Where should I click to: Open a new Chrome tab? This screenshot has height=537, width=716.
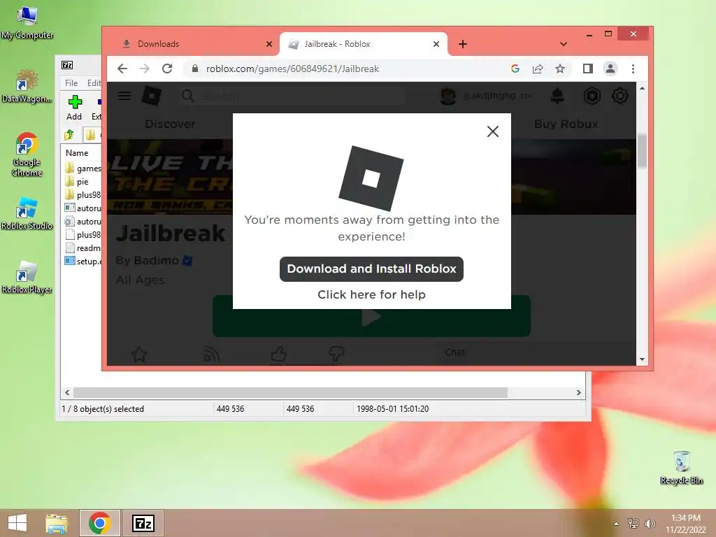(463, 44)
